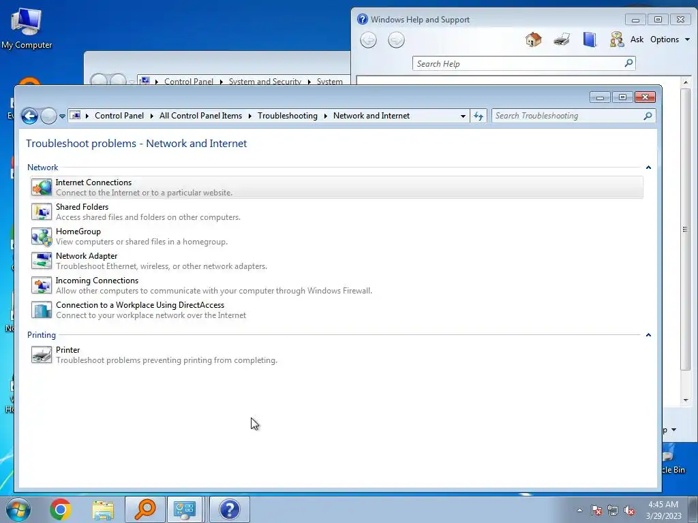Click Control Panel in the breadcrumb
The width and height of the screenshot is (698, 523).
tap(119, 116)
